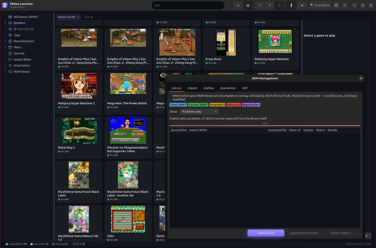Switch to grid view in toolbar
376x248 pixels.
click(x=248, y=5)
